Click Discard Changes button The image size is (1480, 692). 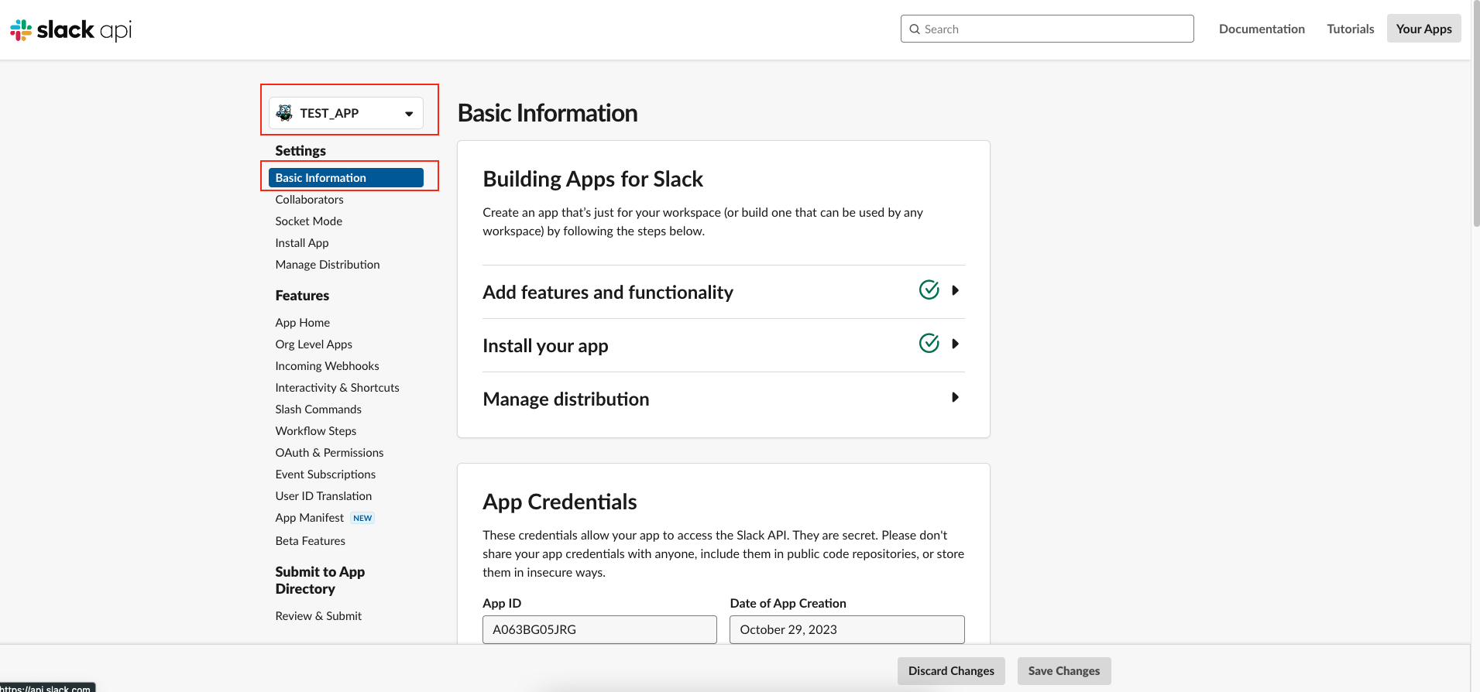(x=951, y=670)
